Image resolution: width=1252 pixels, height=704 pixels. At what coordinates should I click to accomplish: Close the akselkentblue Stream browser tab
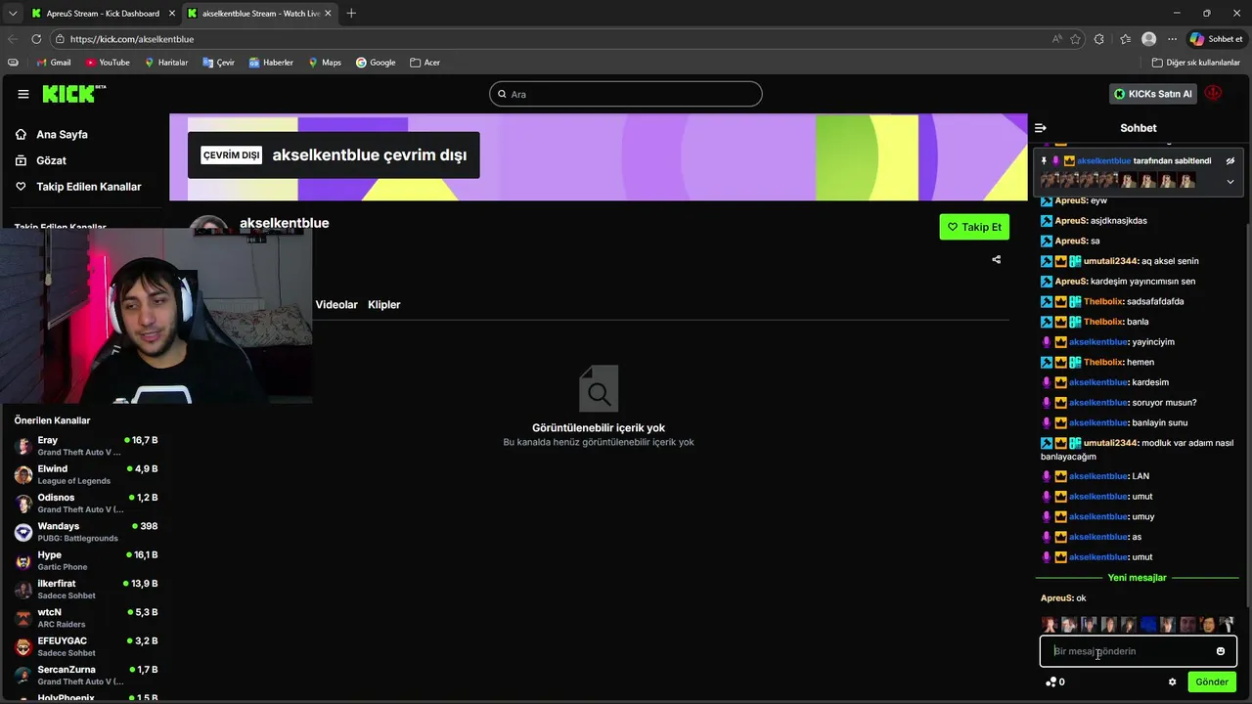coord(328,14)
